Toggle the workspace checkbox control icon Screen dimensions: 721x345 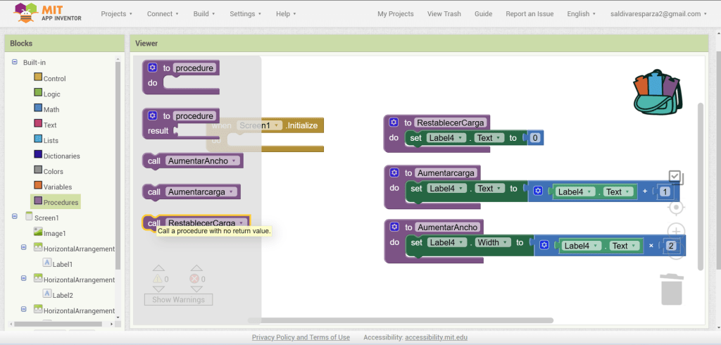[676, 177]
